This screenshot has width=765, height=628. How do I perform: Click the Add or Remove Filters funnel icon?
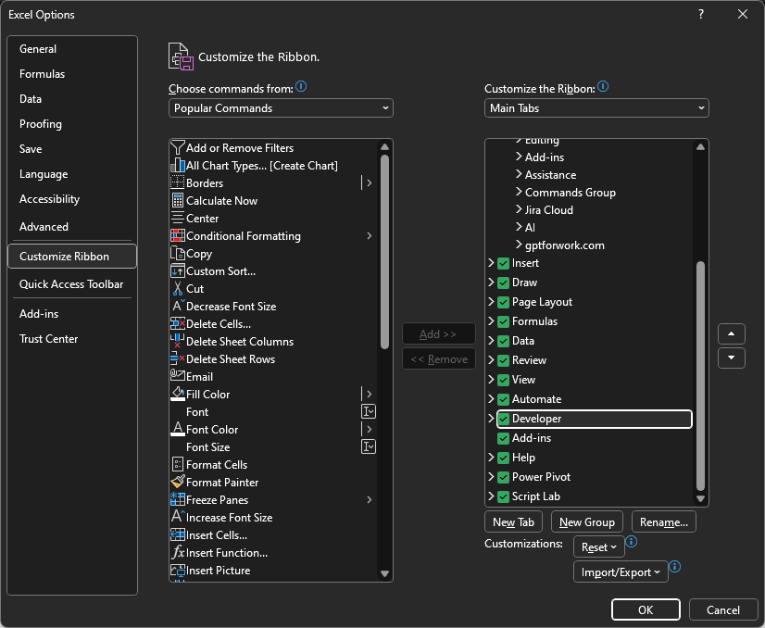click(x=178, y=148)
